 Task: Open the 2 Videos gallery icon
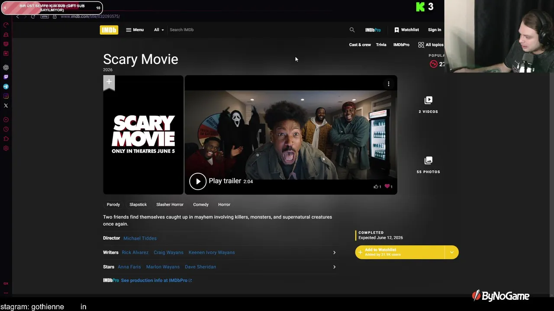pyautogui.click(x=428, y=100)
